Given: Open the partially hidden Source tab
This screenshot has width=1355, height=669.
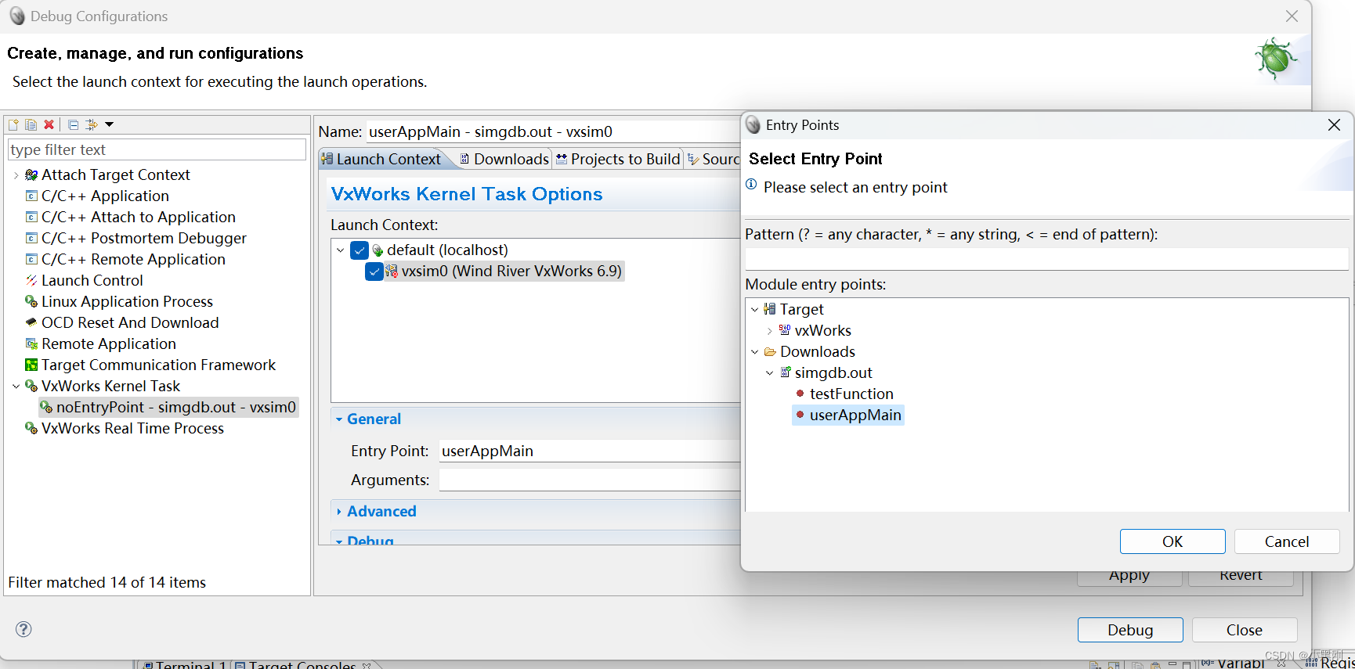Looking at the screenshot, I should (x=713, y=159).
